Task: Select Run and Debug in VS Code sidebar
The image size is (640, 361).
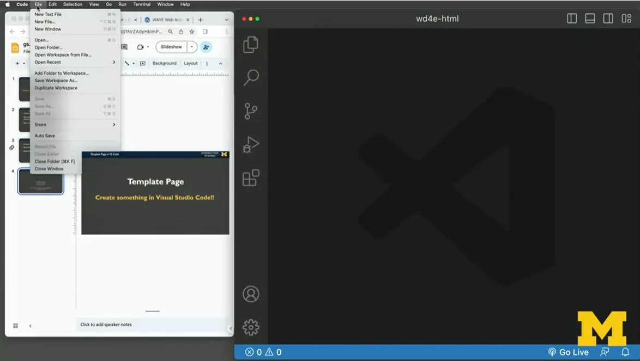Action: pyautogui.click(x=250, y=144)
